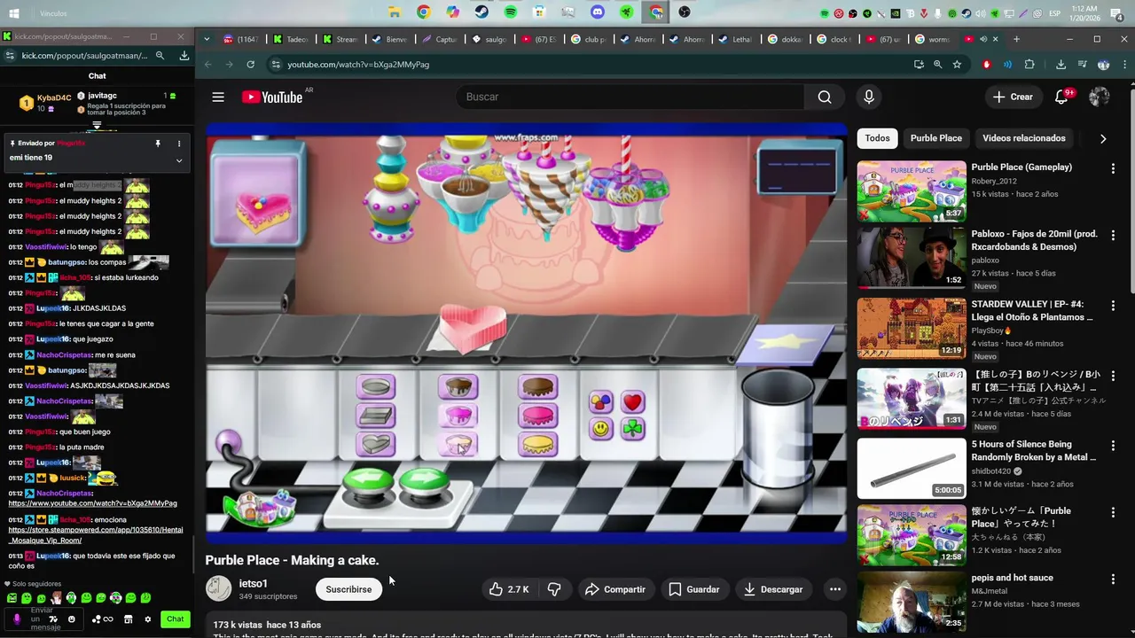Open options for STARDEW VALLEY recommendation

[x=1113, y=306]
